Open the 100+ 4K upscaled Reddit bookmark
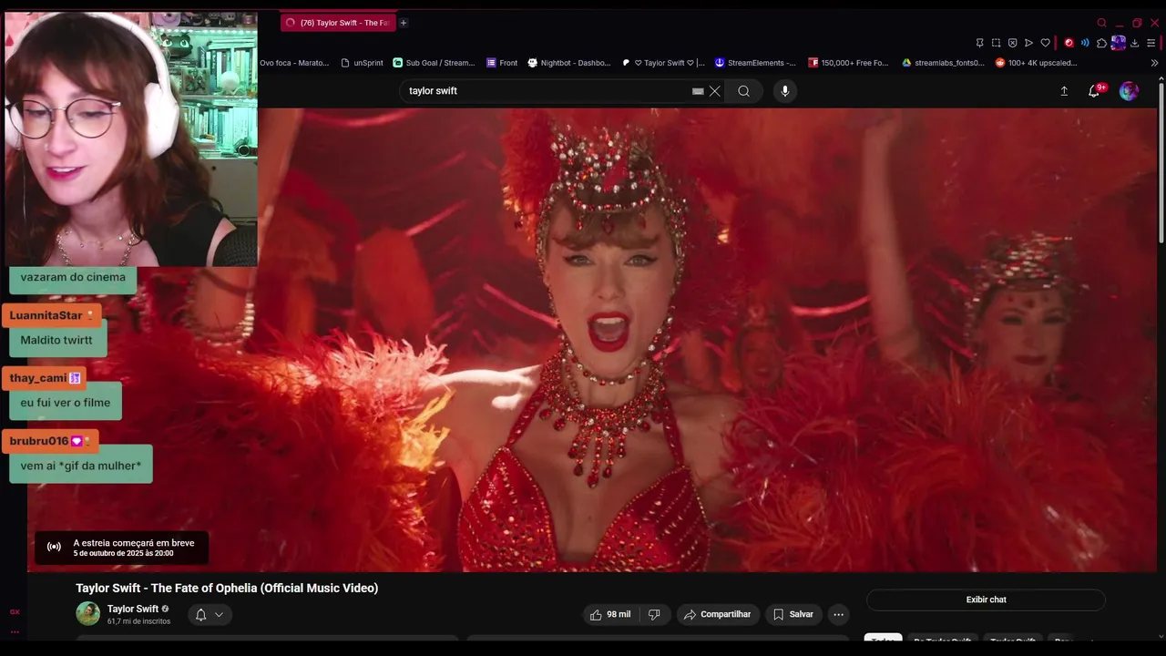Viewport: 1166px width, 656px height. (x=1037, y=63)
